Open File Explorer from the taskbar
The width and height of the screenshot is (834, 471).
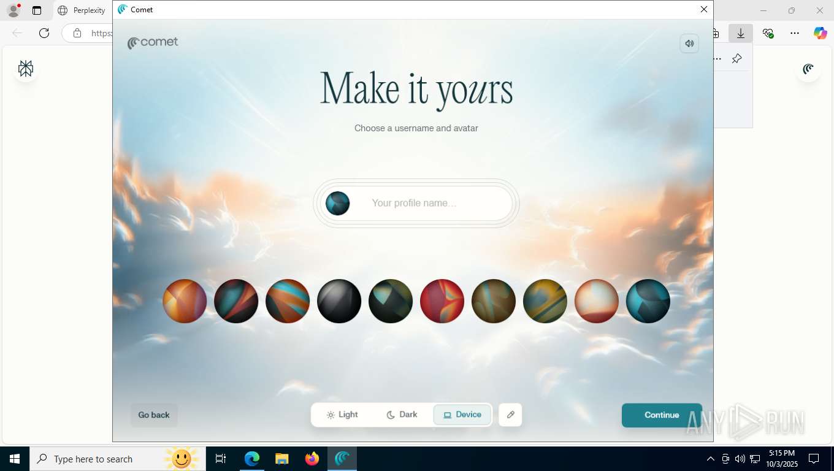point(282,459)
